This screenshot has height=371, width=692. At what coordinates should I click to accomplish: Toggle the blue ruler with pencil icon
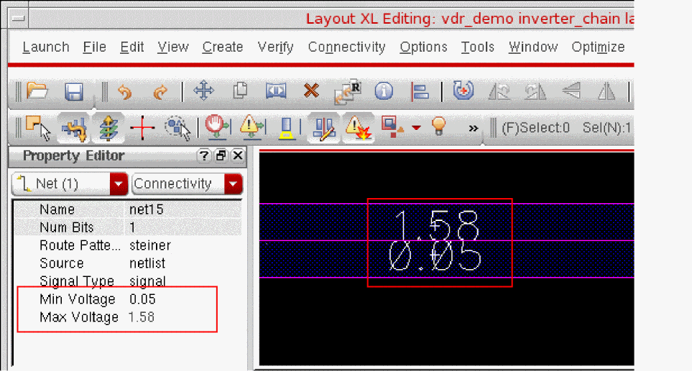tap(323, 128)
